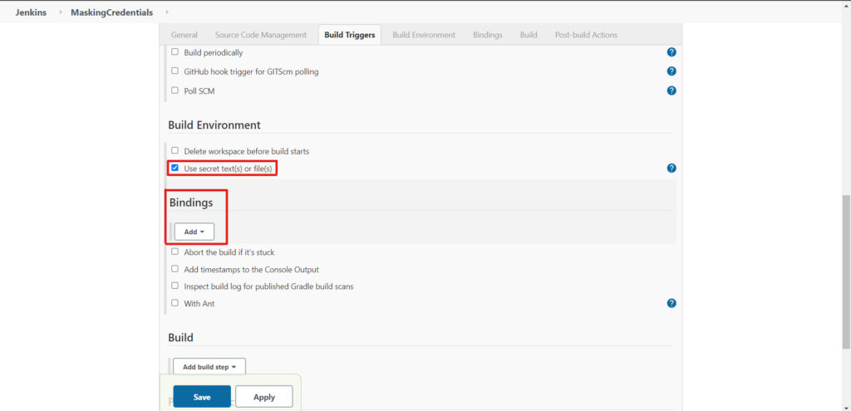The width and height of the screenshot is (851, 411).
Task: Click breadcrumb arrow after MaskingCredentials
Action: pyautogui.click(x=166, y=12)
